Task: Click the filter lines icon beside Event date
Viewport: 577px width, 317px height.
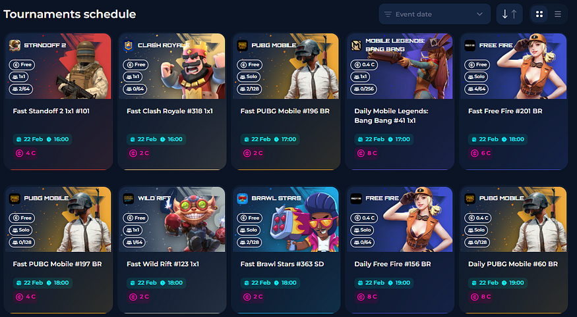Action: point(388,14)
